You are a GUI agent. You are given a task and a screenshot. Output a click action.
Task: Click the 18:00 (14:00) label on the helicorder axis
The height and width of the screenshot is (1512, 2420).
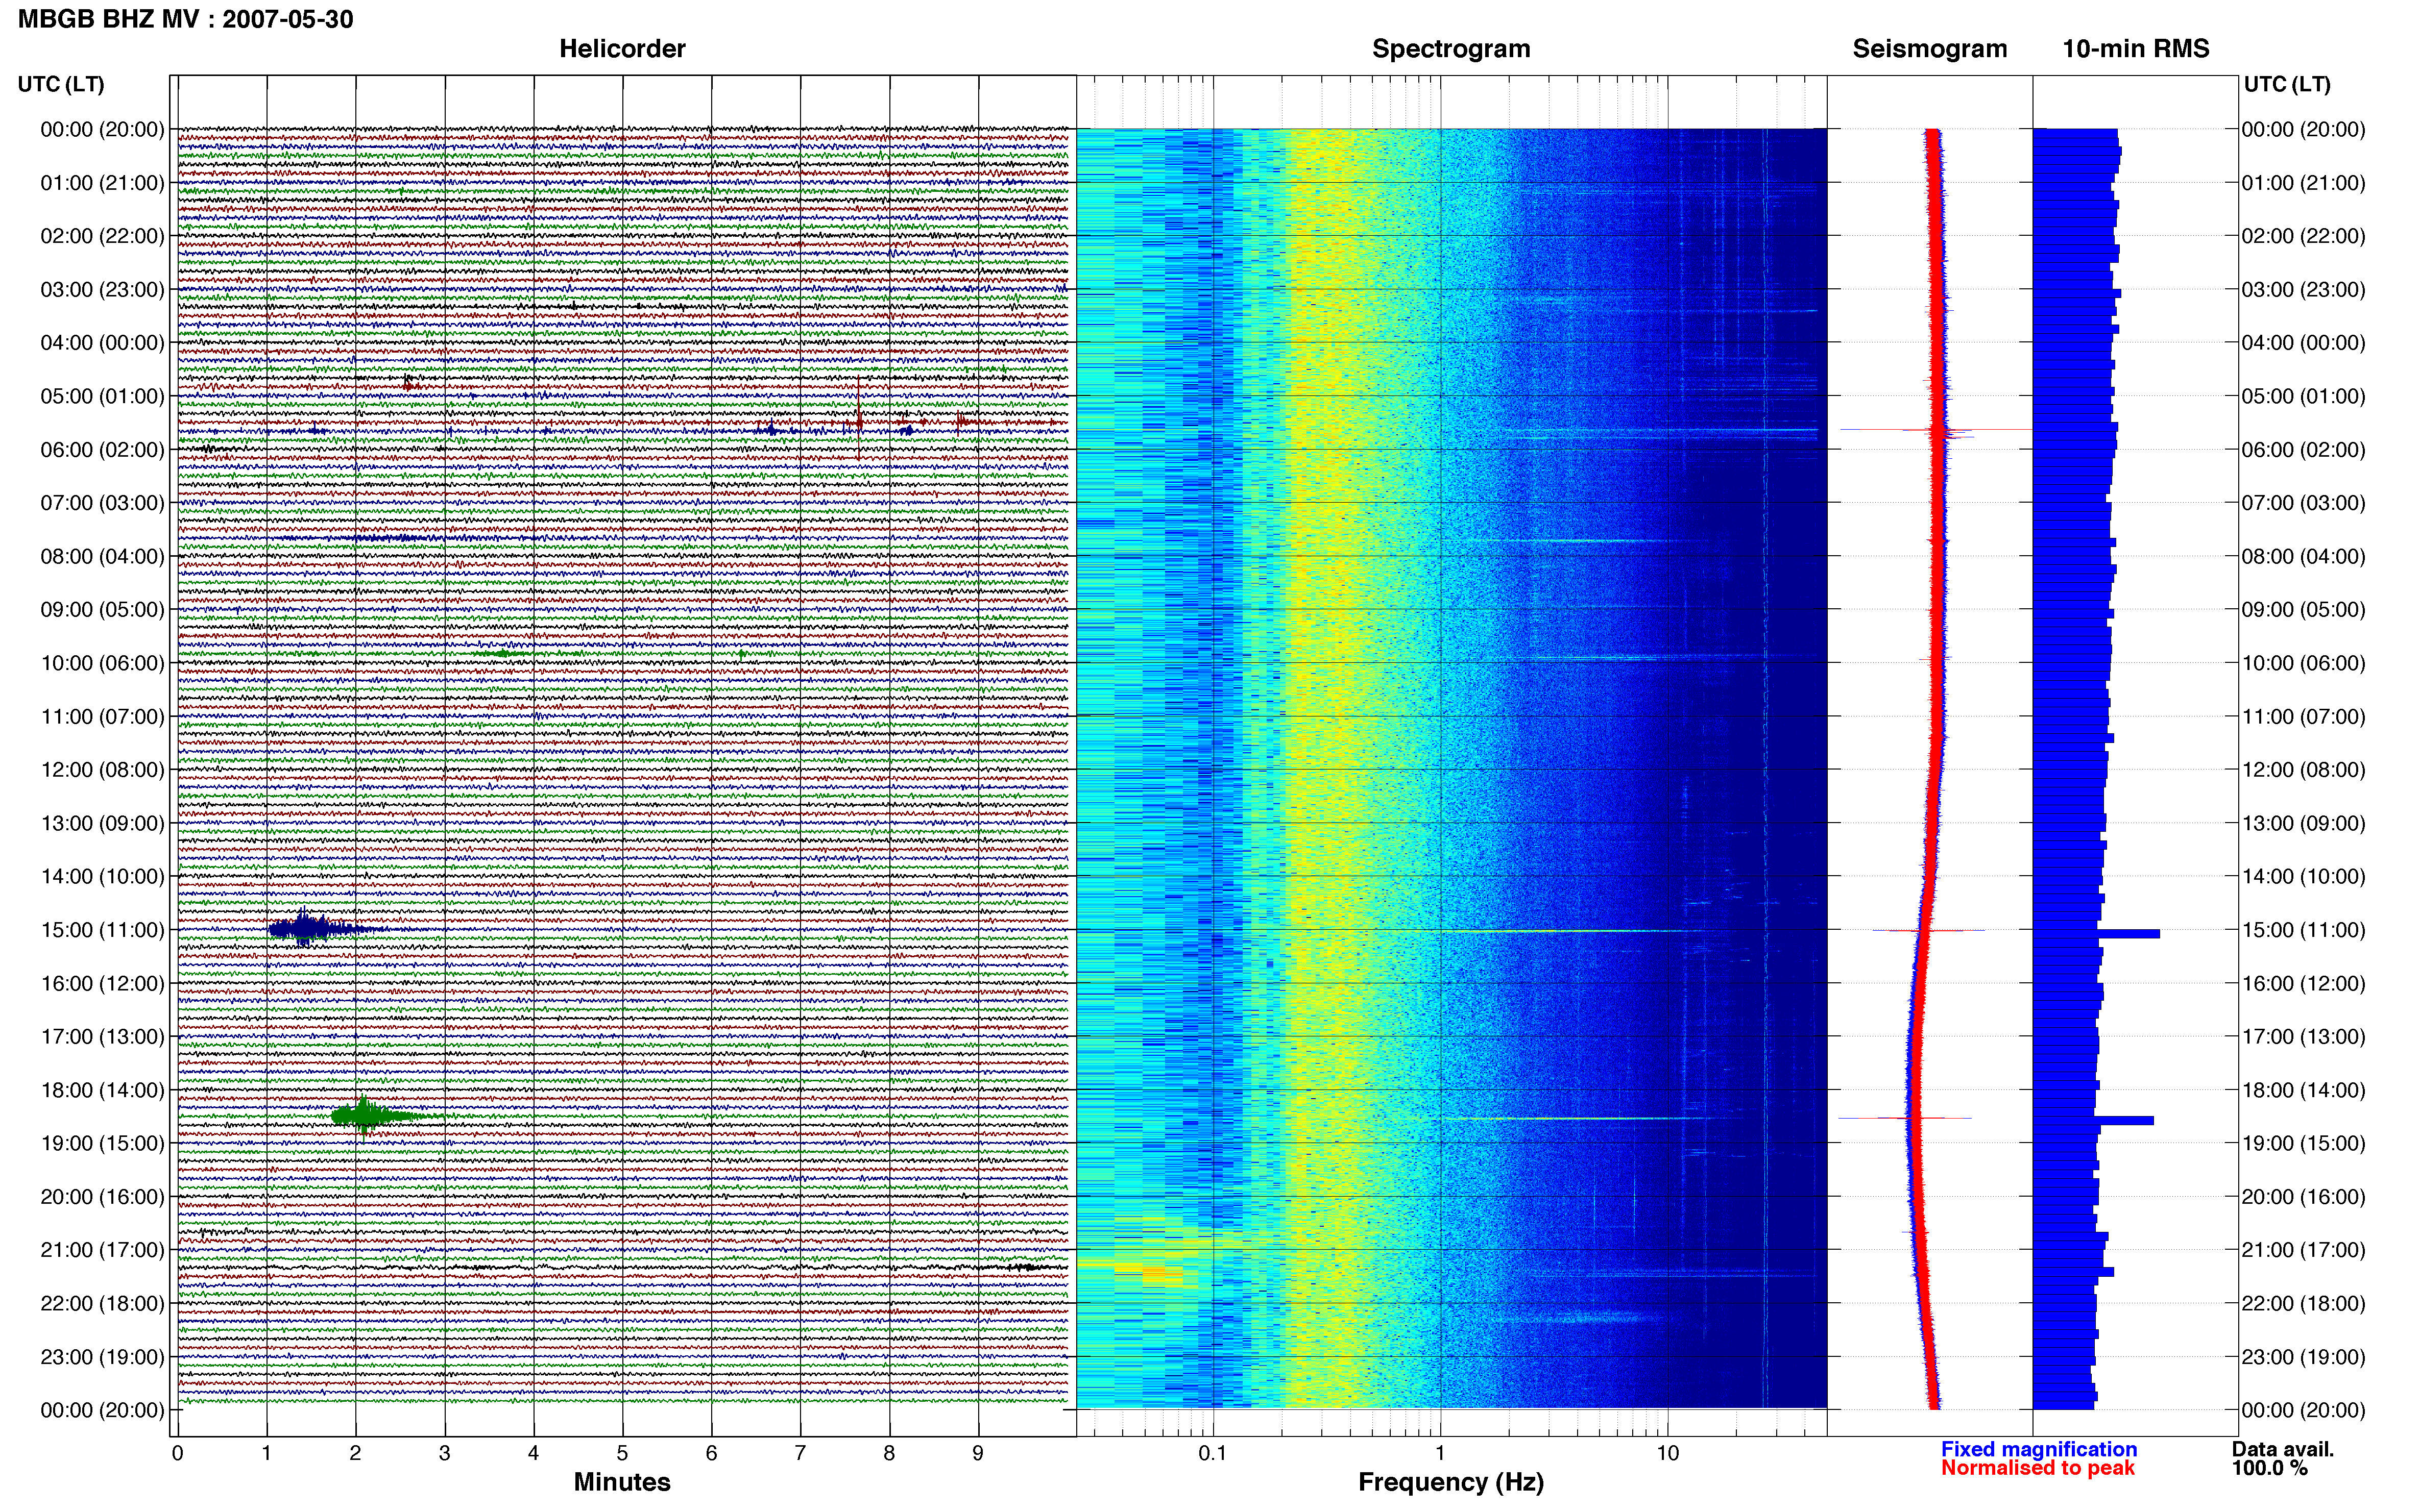click(x=102, y=1090)
